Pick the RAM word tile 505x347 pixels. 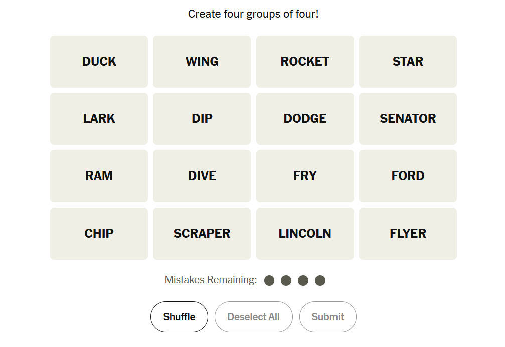(99, 176)
